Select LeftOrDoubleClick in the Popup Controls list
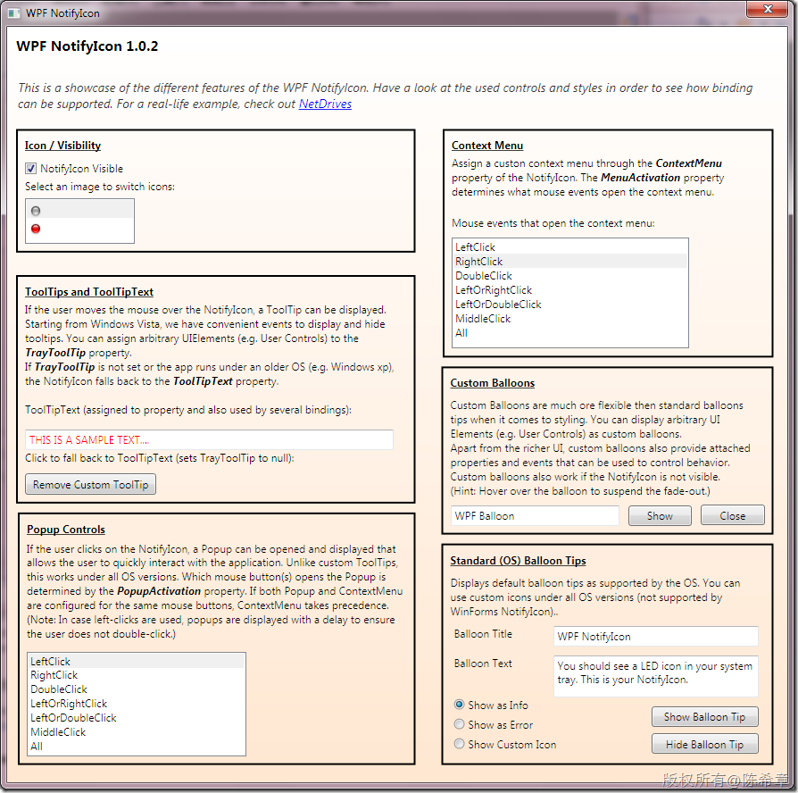 (x=137, y=718)
